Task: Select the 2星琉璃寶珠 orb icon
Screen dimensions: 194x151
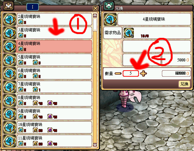Action: click(9, 19)
